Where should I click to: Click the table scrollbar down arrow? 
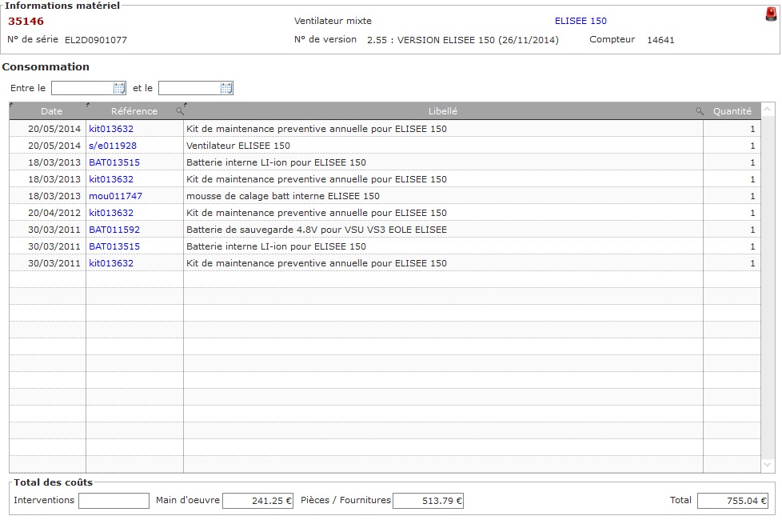tap(767, 465)
